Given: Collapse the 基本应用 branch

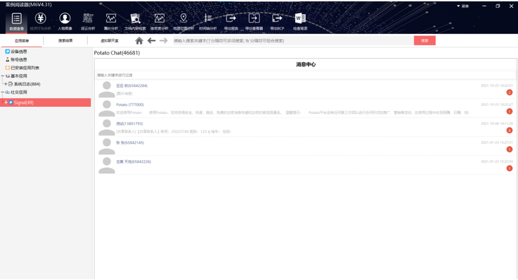Looking at the screenshot, I should tap(2, 76).
